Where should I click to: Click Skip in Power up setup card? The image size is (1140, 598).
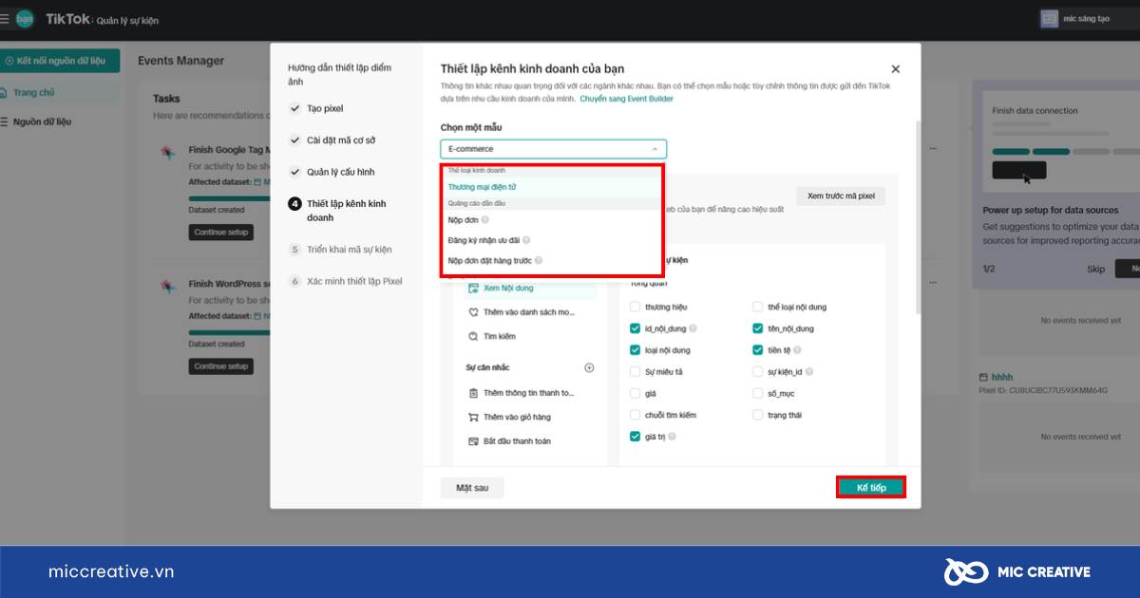tap(1095, 270)
